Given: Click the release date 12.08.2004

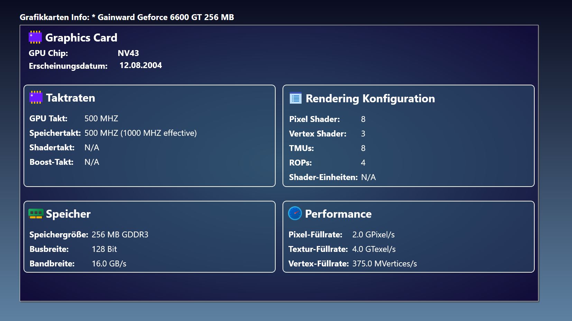Looking at the screenshot, I should (x=141, y=65).
